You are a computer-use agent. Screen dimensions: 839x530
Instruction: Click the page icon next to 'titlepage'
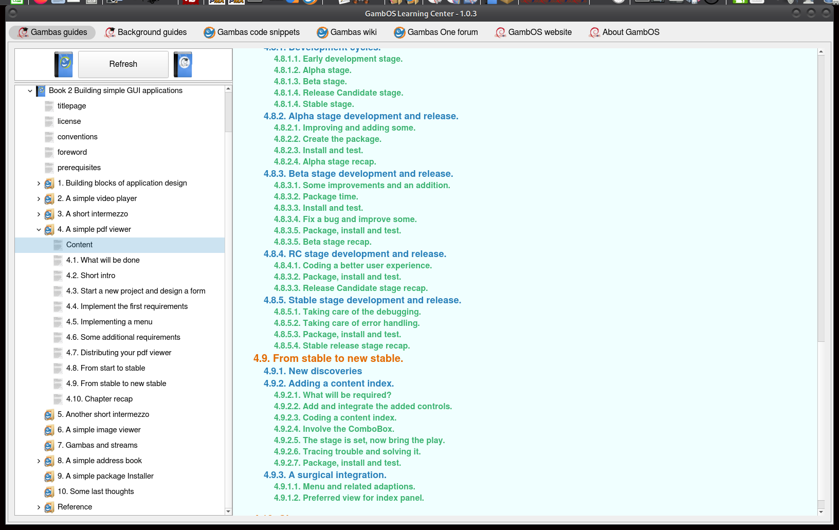pyautogui.click(x=49, y=106)
